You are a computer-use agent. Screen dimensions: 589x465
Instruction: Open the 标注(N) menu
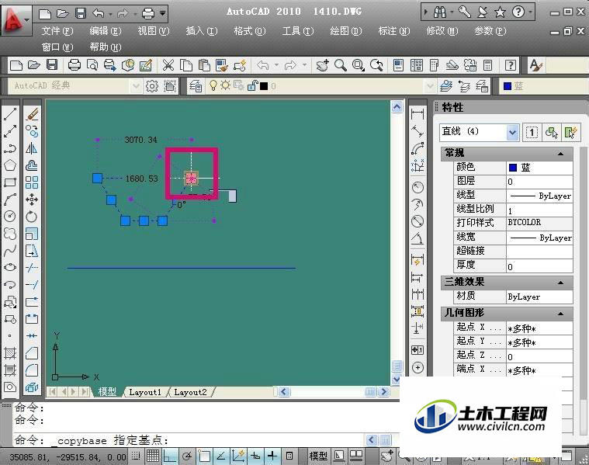(393, 31)
